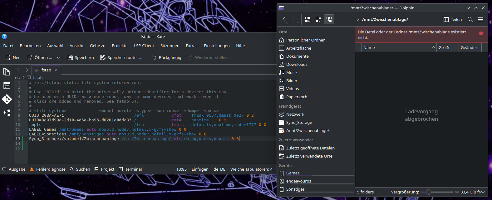Image resolution: width=492 pixels, height=200 pixels.
Task: Open the Bearbeiten menu
Action: (x=30, y=46)
